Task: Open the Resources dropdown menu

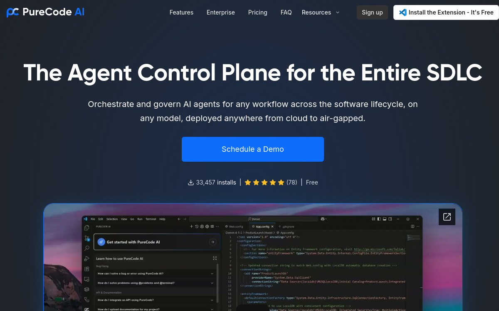Action: click(x=321, y=12)
